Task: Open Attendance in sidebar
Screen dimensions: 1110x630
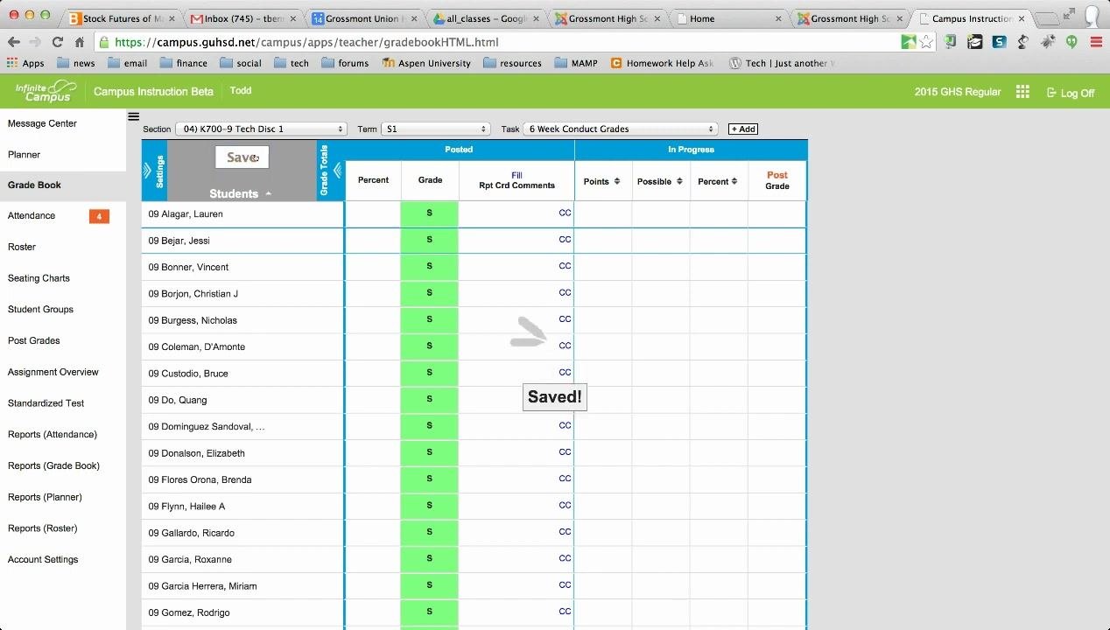Action: 32,216
